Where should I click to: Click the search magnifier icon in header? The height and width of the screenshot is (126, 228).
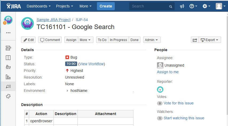pos(171,6)
